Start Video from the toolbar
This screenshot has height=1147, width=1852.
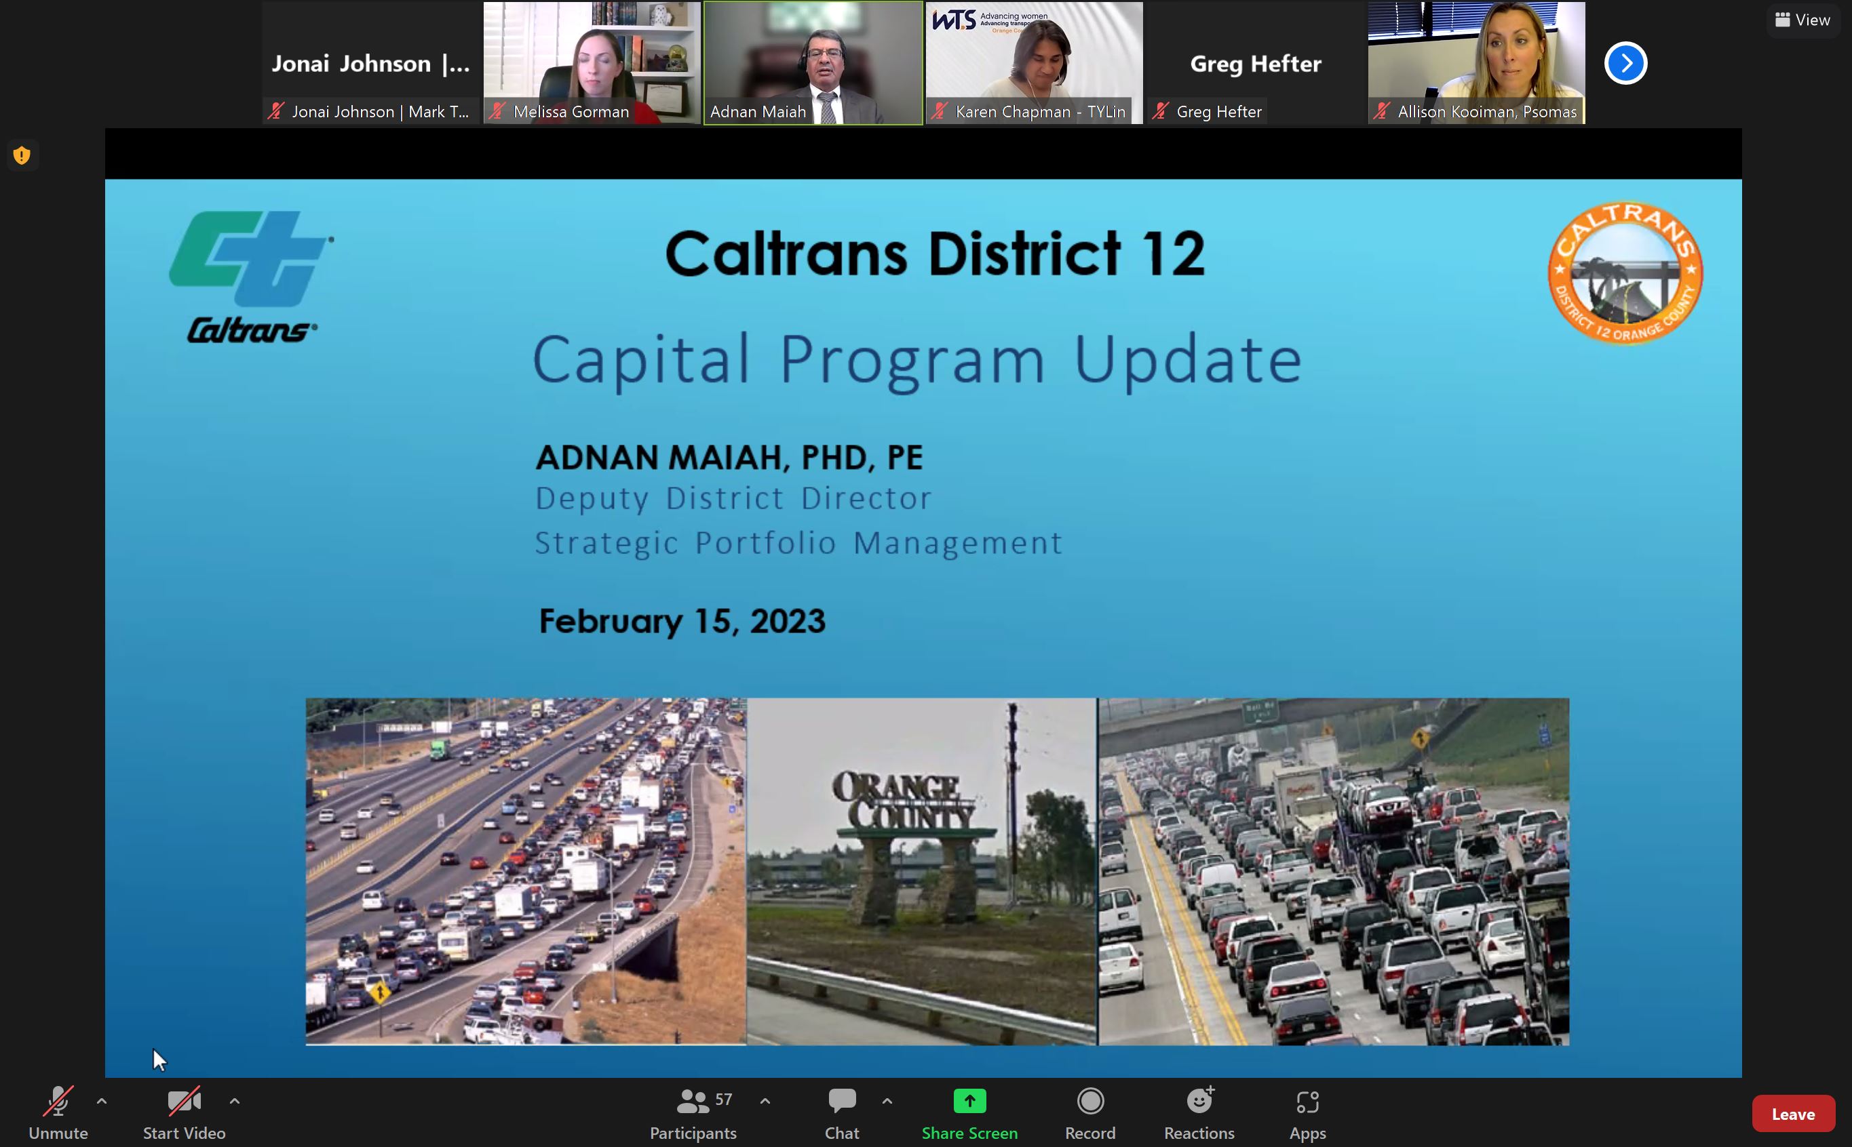tap(184, 1112)
